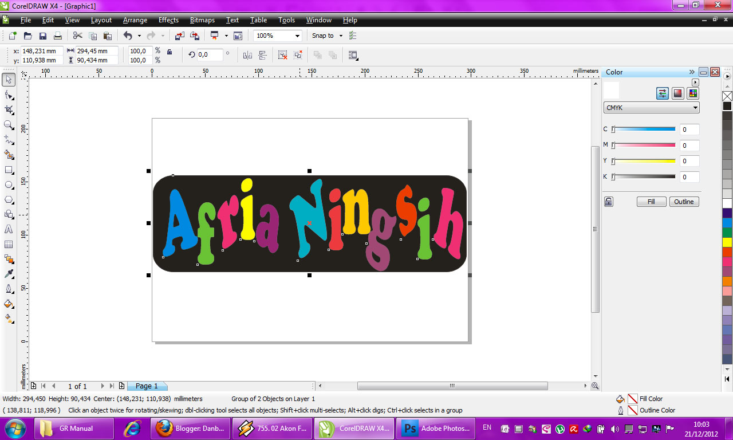Open Firefox Blogger taskbar item
The width and height of the screenshot is (733, 440).
coord(191,428)
